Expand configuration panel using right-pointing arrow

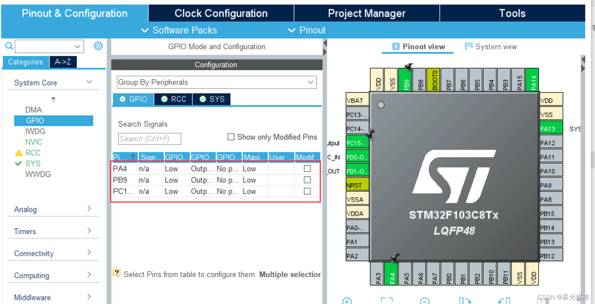tap(325, 52)
